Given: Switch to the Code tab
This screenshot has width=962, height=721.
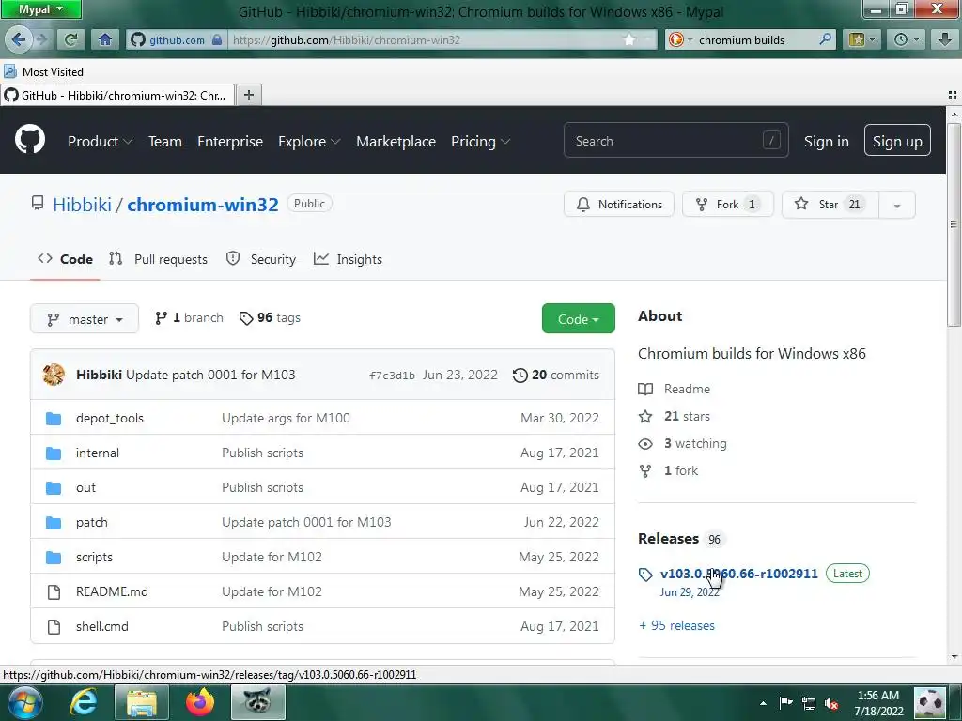Looking at the screenshot, I should tap(65, 259).
